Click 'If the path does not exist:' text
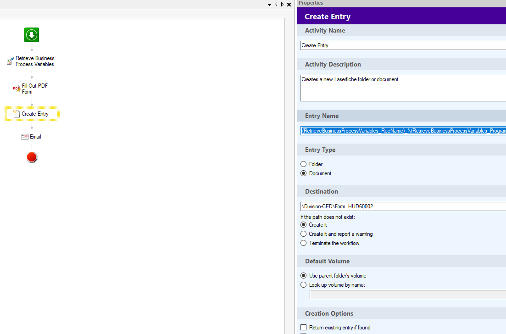The width and height of the screenshot is (506, 334). click(x=328, y=217)
